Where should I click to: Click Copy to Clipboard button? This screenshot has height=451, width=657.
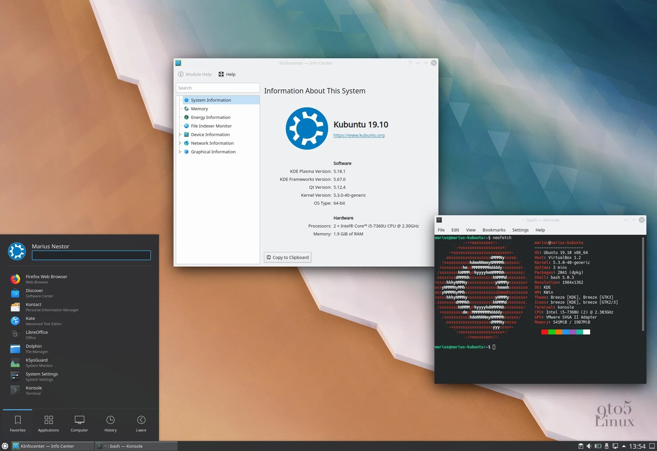(x=287, y=257)
